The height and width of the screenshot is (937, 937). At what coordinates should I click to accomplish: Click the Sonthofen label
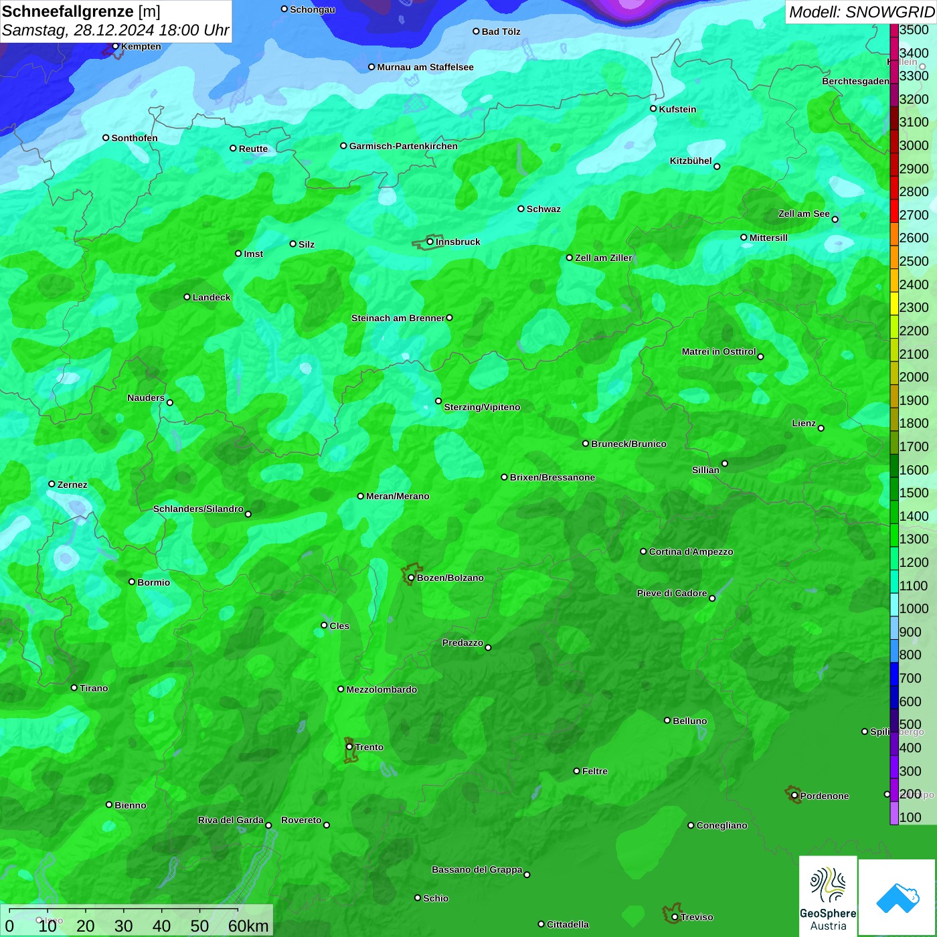pos(135,138)
